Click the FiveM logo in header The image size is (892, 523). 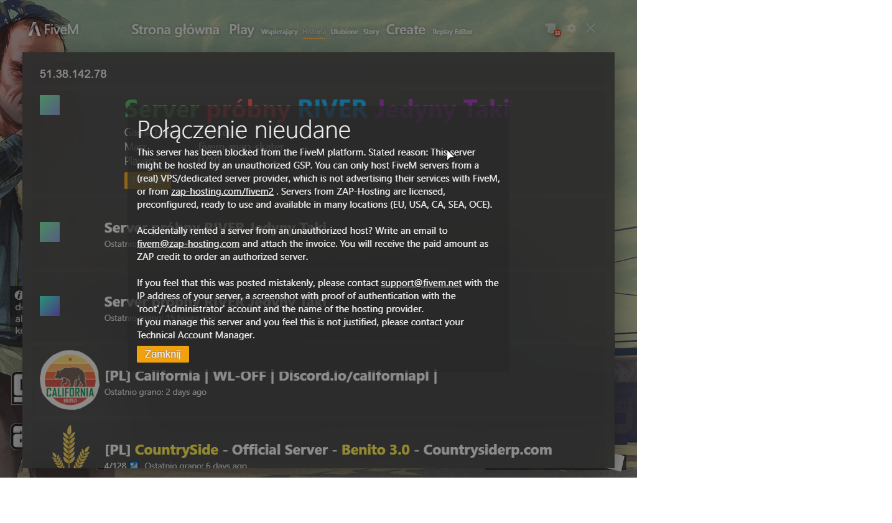53,30
